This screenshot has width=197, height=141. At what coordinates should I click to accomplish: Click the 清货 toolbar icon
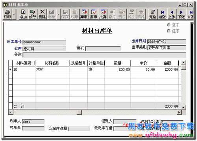click(x=141, y=14)
